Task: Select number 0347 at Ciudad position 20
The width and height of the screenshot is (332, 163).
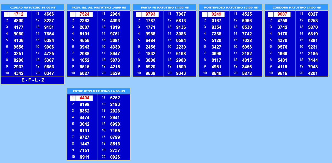Action: click(x=49, y=73)
